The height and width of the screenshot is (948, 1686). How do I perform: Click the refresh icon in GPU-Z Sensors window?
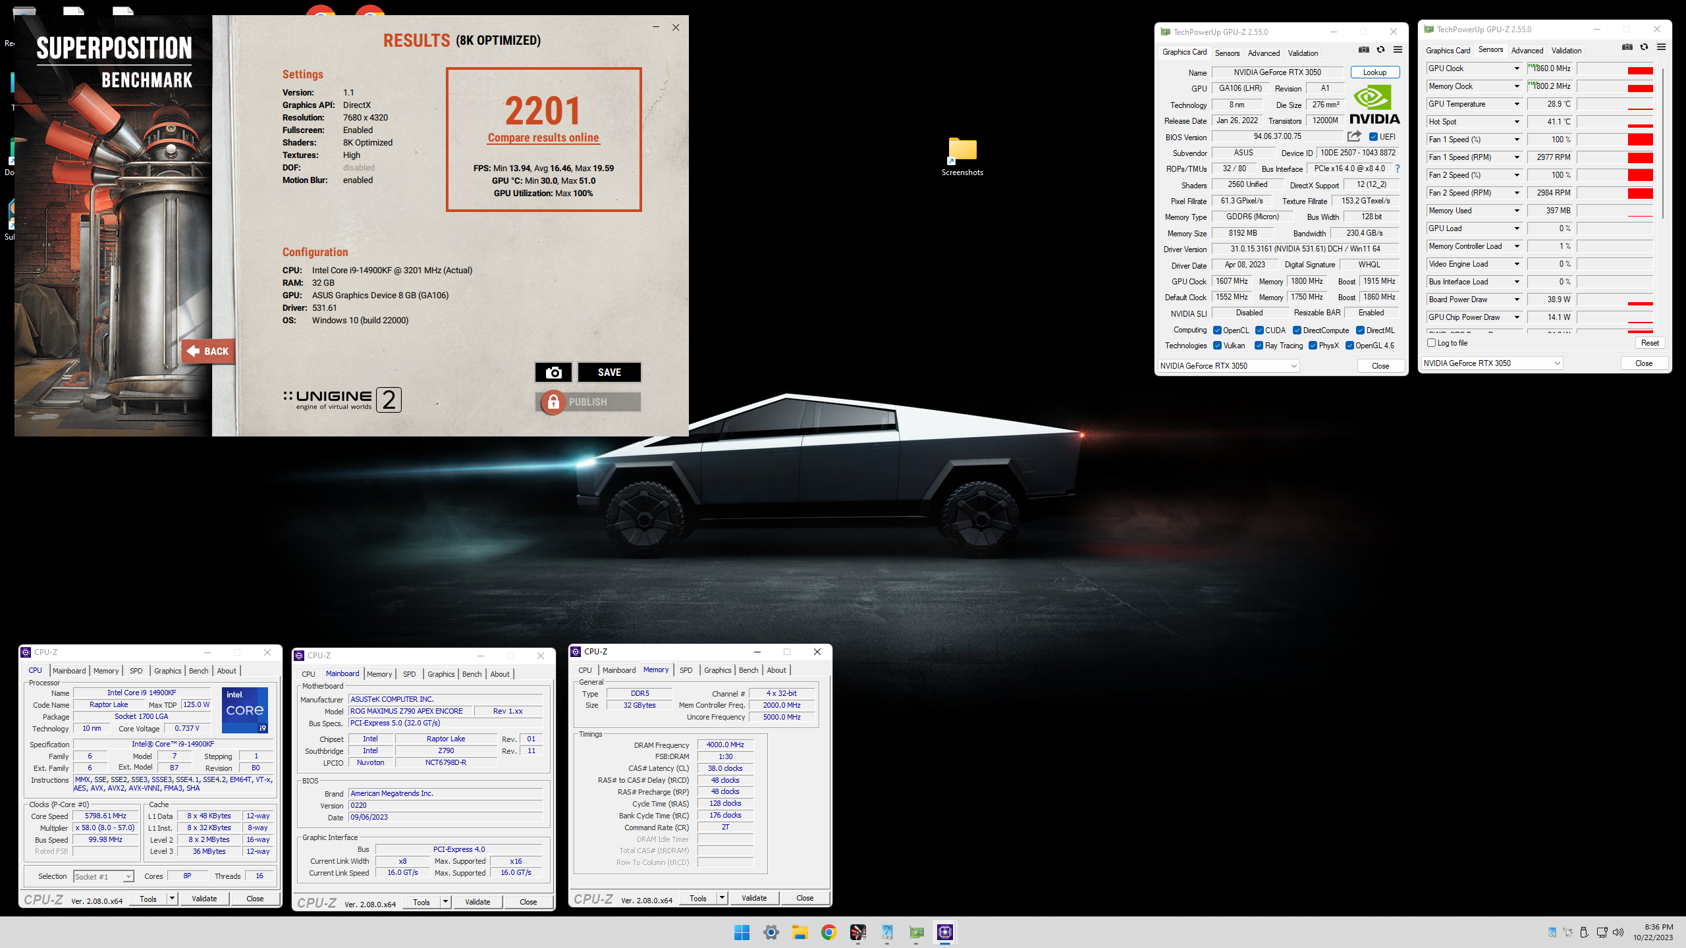click(1645, 47)
